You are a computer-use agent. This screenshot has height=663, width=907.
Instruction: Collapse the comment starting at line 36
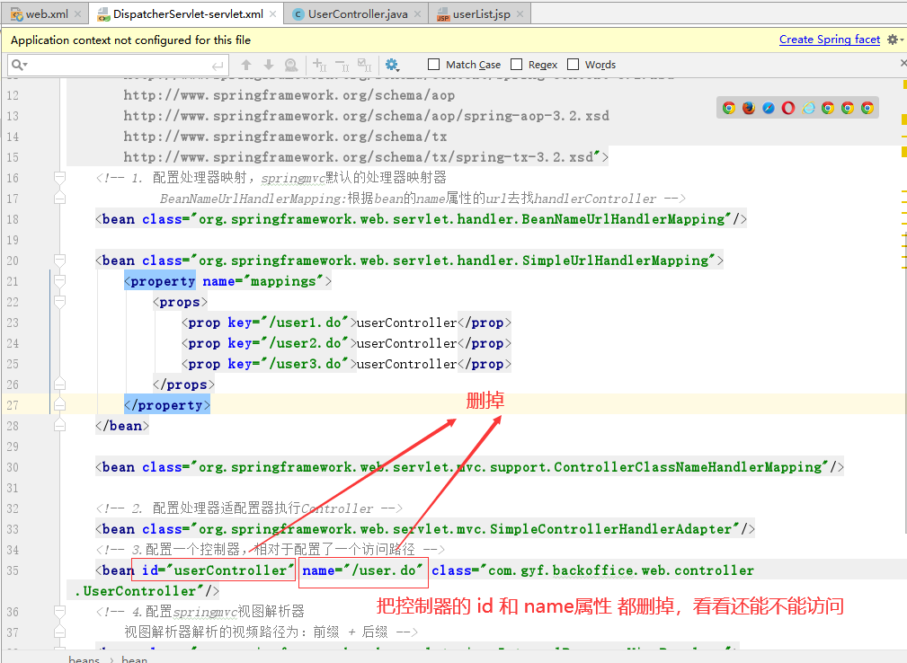click(59, 611)
